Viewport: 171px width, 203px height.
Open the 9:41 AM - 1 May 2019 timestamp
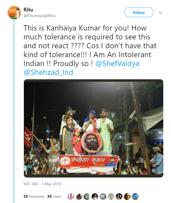click(x=42, y=184)
